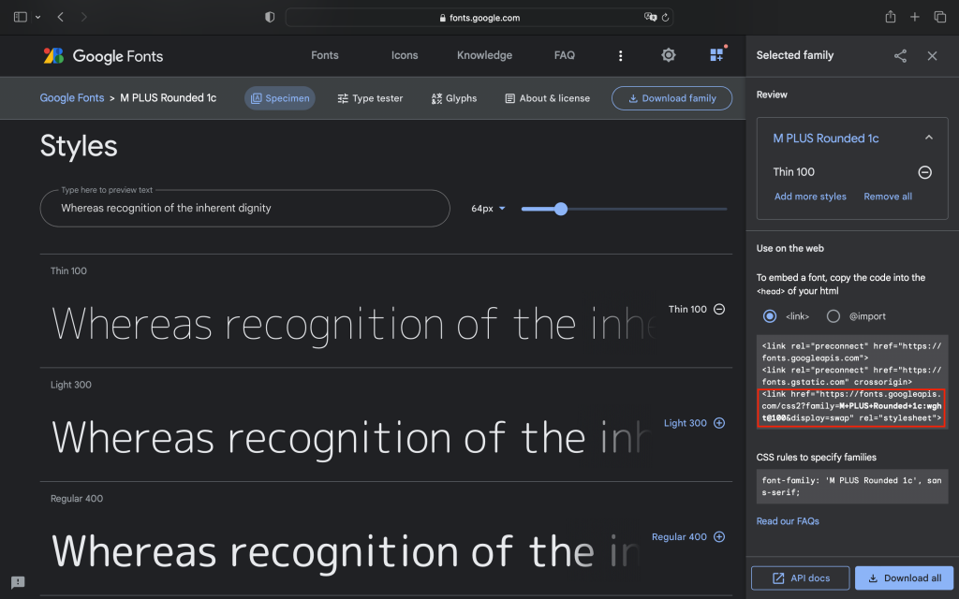Click the Download all button

click(x=904, y=577)
